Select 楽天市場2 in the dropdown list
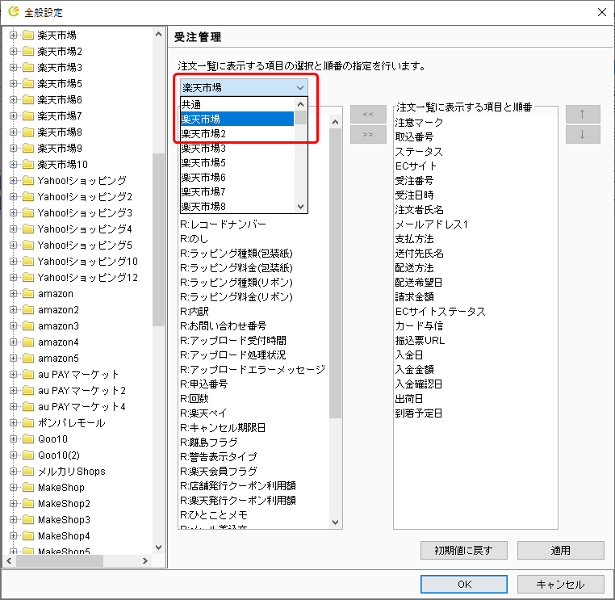 coord(237,134)
